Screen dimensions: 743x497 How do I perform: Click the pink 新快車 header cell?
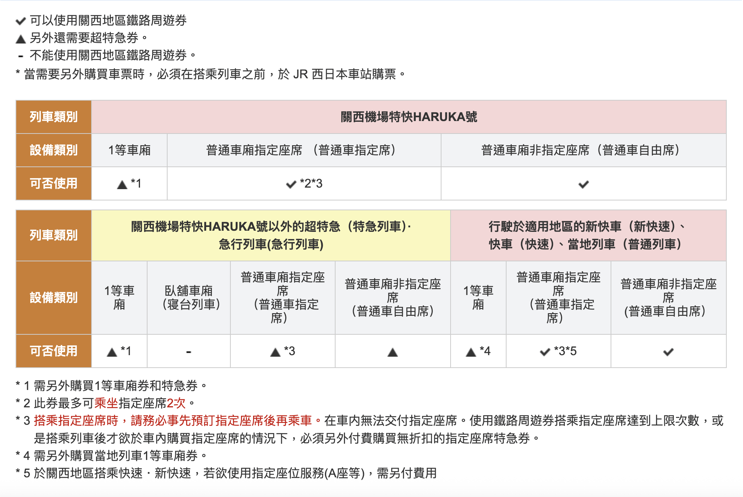point(588,235)
